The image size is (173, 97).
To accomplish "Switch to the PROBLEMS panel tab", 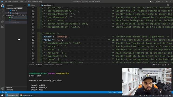I will pos(59,65).
